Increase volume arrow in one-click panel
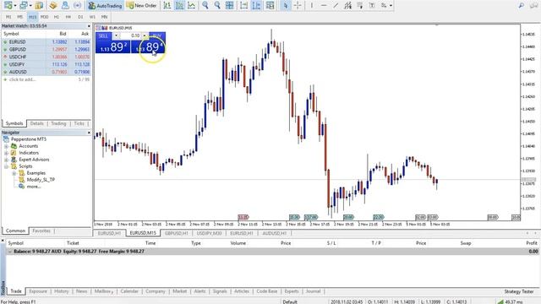541x304 pixels. click(145, 35)
